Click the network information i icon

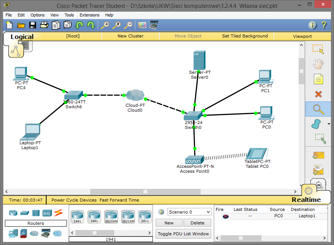pos(313,25)
